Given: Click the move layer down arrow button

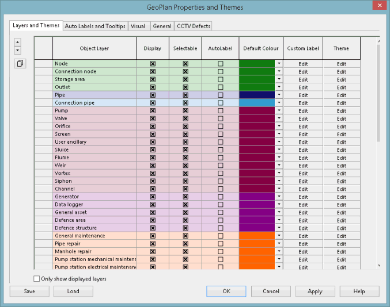Looking at the screenshot, I should pyautogui.click(x=17, y=51).
